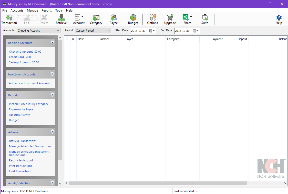Click the Share toolbar icon
Viewport: 288px width, 194px height.
186,18
